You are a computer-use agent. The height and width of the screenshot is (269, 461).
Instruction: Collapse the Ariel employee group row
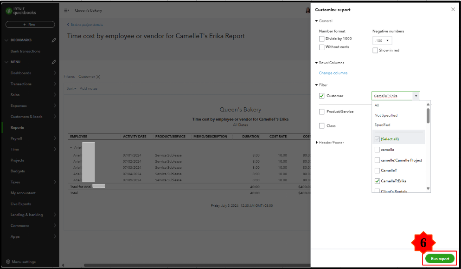71,147
